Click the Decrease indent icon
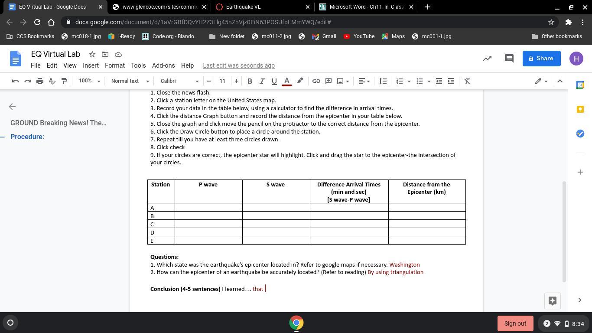592x333 pixels. point(439,81)
